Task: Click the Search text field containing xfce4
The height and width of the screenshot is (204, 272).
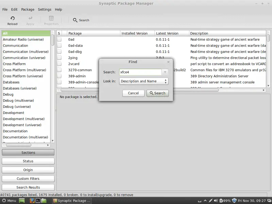Action: [x=140, y=72]
